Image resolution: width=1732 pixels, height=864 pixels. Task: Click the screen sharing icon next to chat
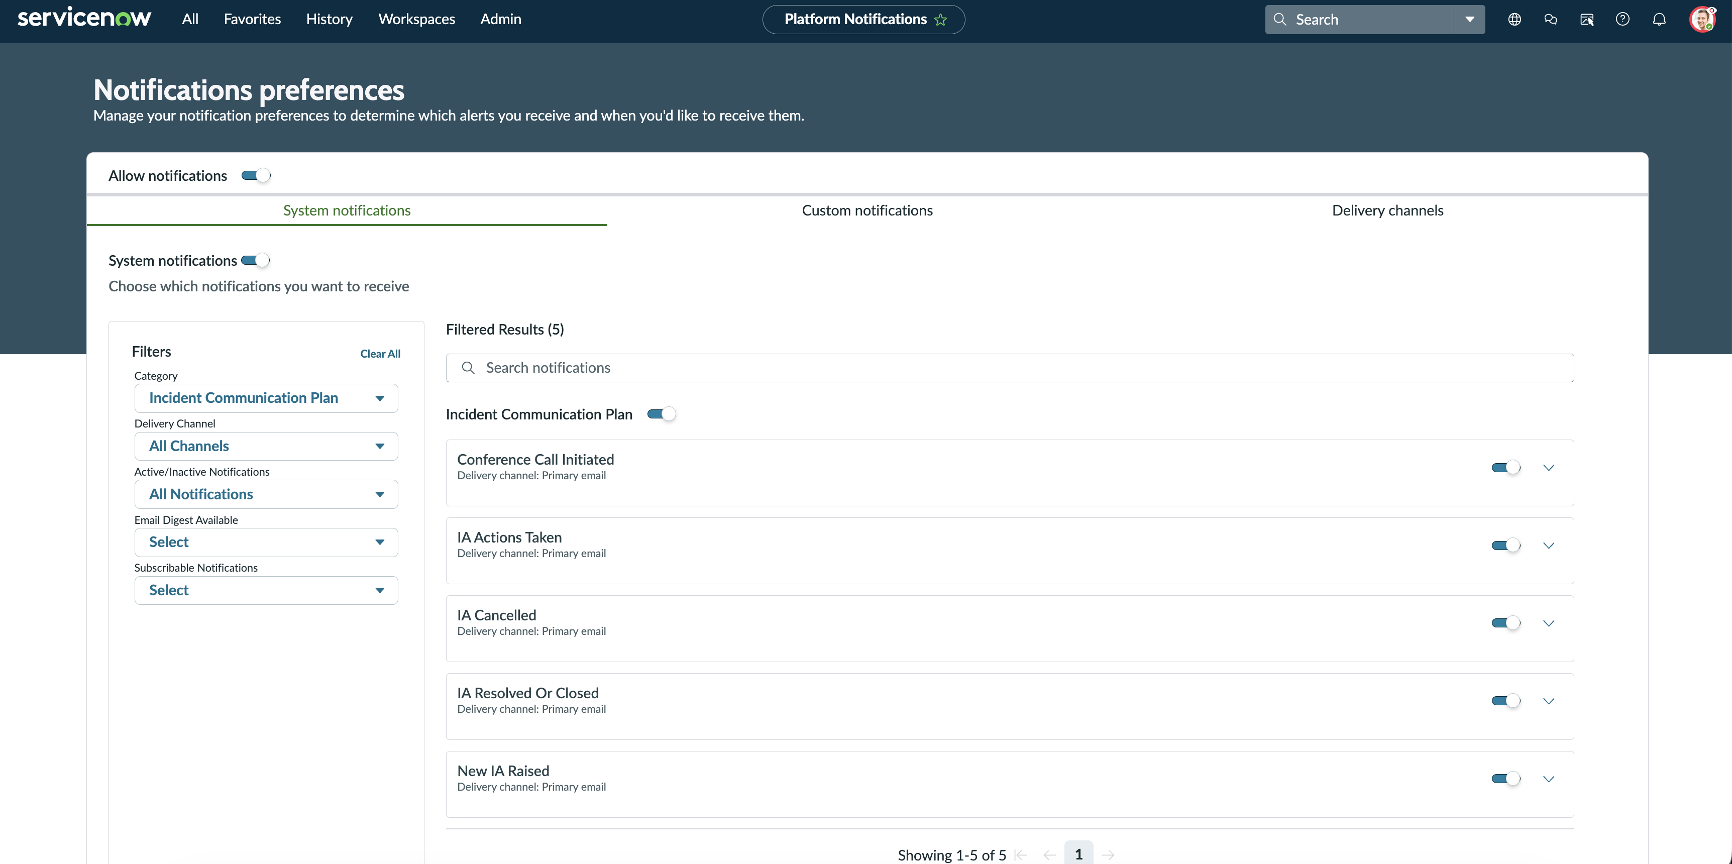click(1587, 20)
